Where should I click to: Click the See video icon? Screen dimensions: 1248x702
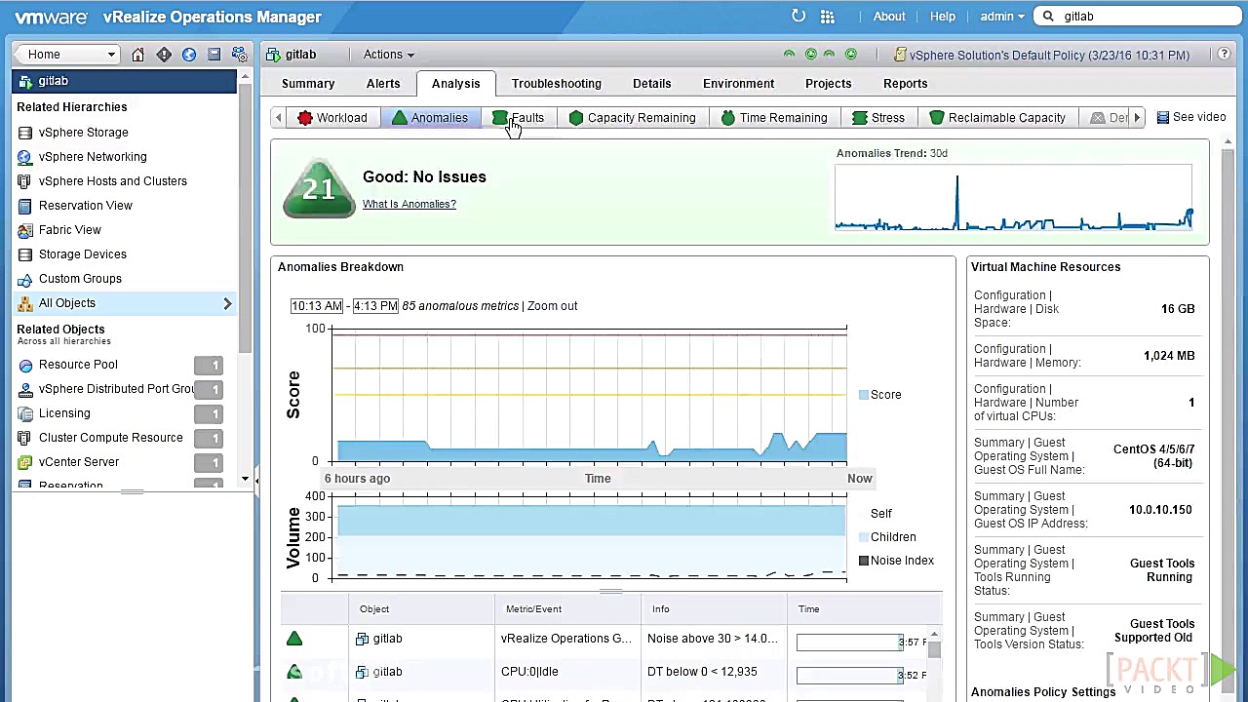[x=1162, y=117]
